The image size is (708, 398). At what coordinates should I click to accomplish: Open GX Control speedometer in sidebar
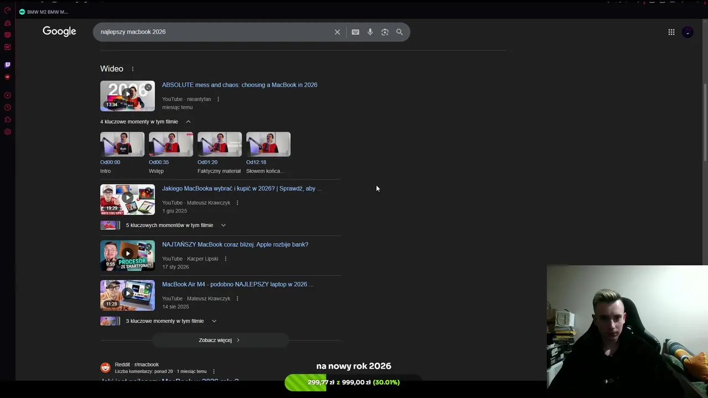7,11
